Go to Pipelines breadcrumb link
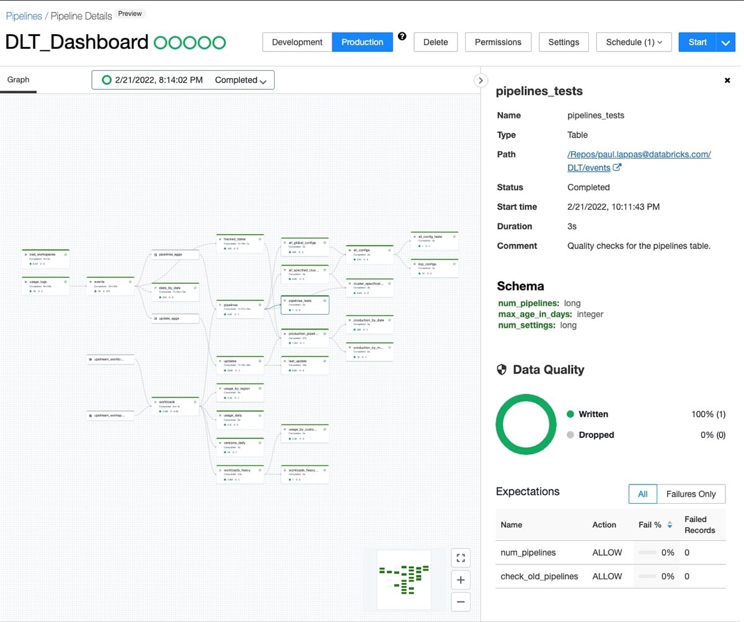Viewport: 744px width, 622px height. [x=24, y=15]
